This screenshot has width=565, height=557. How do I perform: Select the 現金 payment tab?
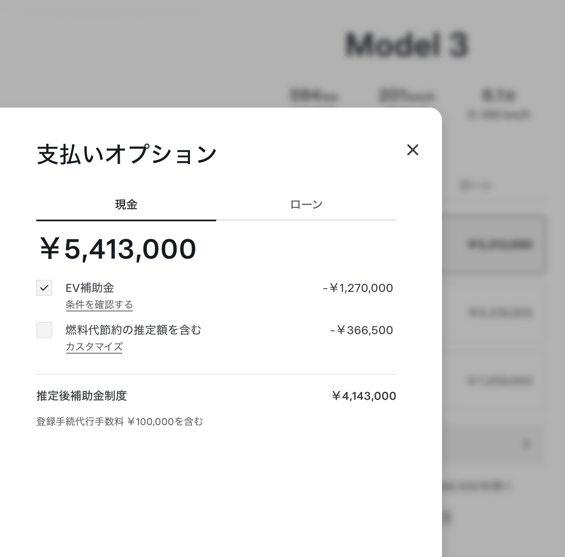click(x=126, y=204)
